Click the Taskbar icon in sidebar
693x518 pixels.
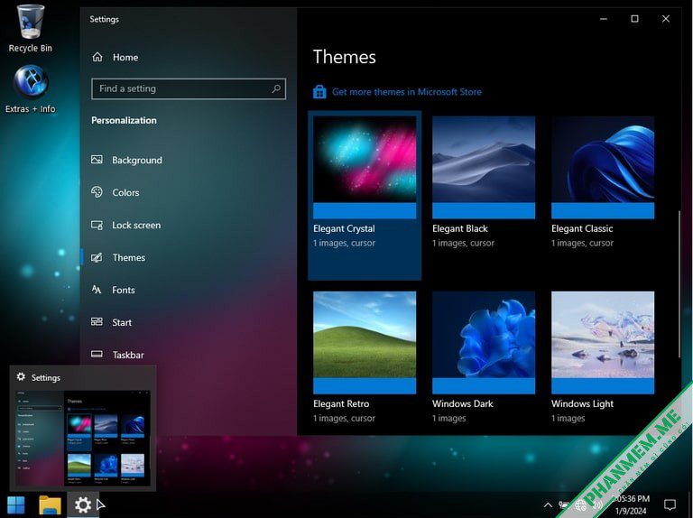point(97,354)
